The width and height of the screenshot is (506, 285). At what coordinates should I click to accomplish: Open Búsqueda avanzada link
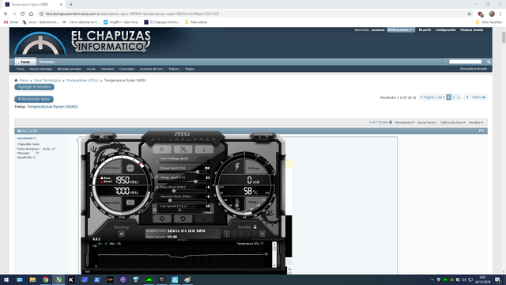coord(474,69)
